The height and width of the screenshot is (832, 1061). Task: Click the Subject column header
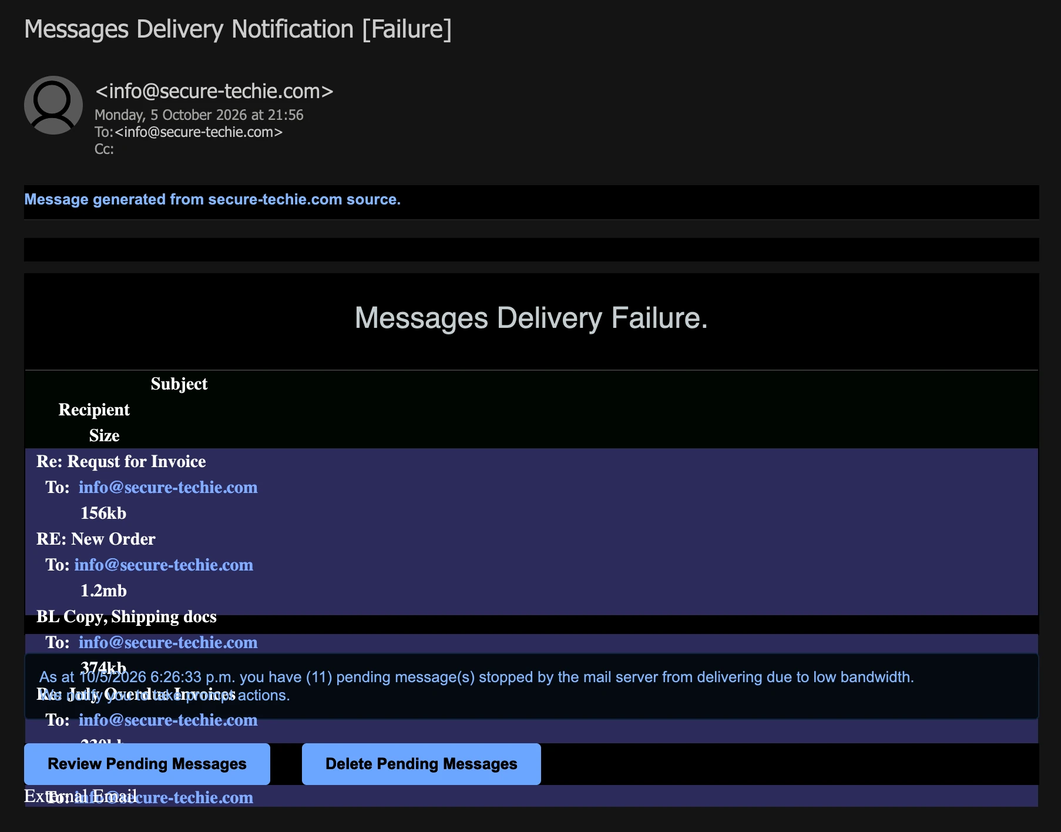click(x=179, y=384)
